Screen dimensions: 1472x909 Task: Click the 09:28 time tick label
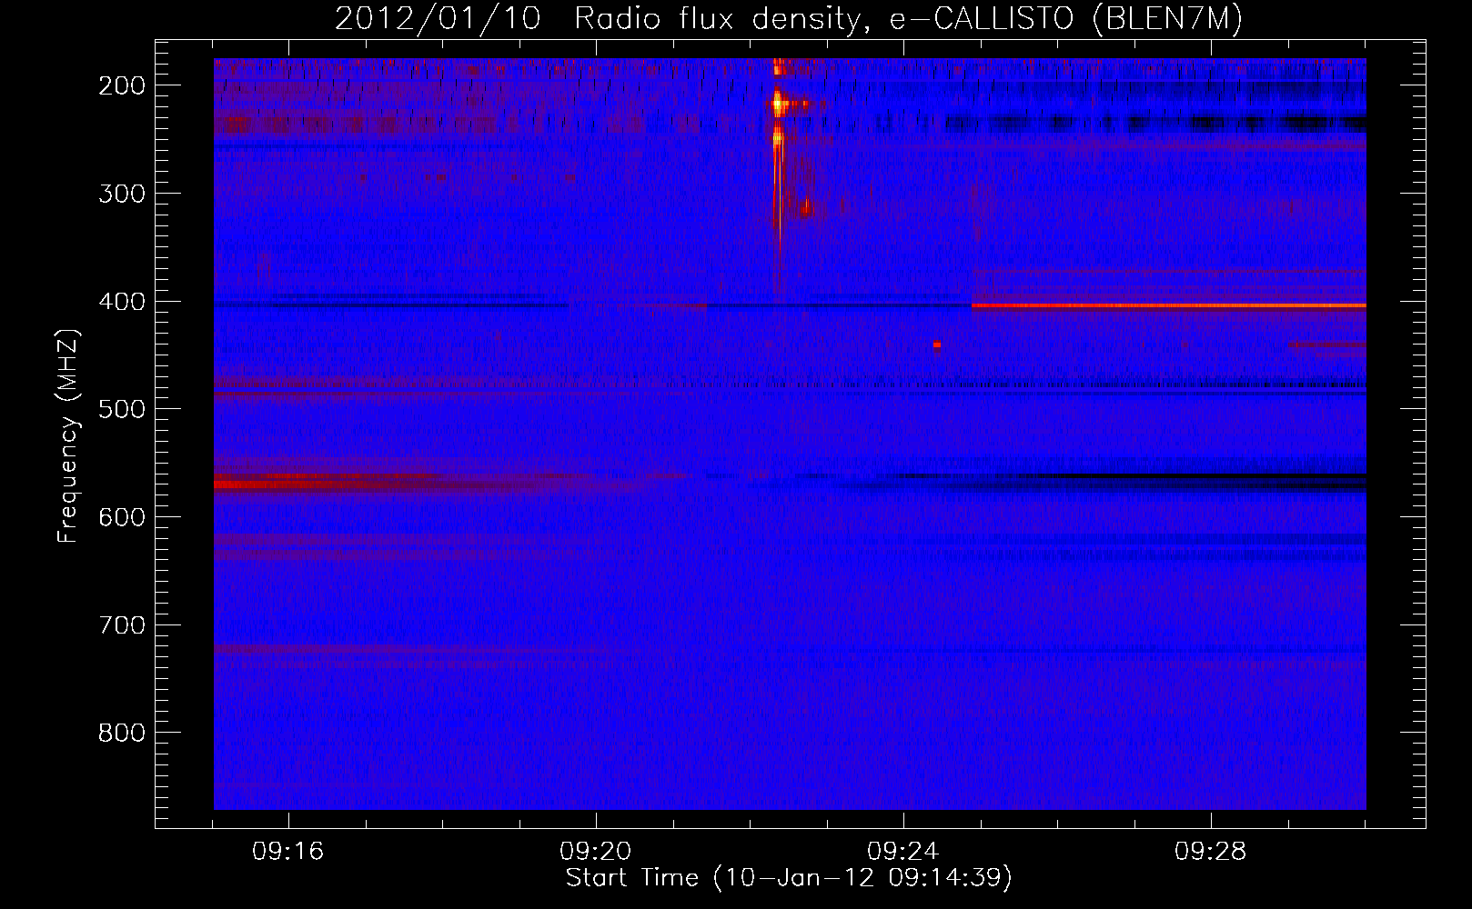(1211, 852)
